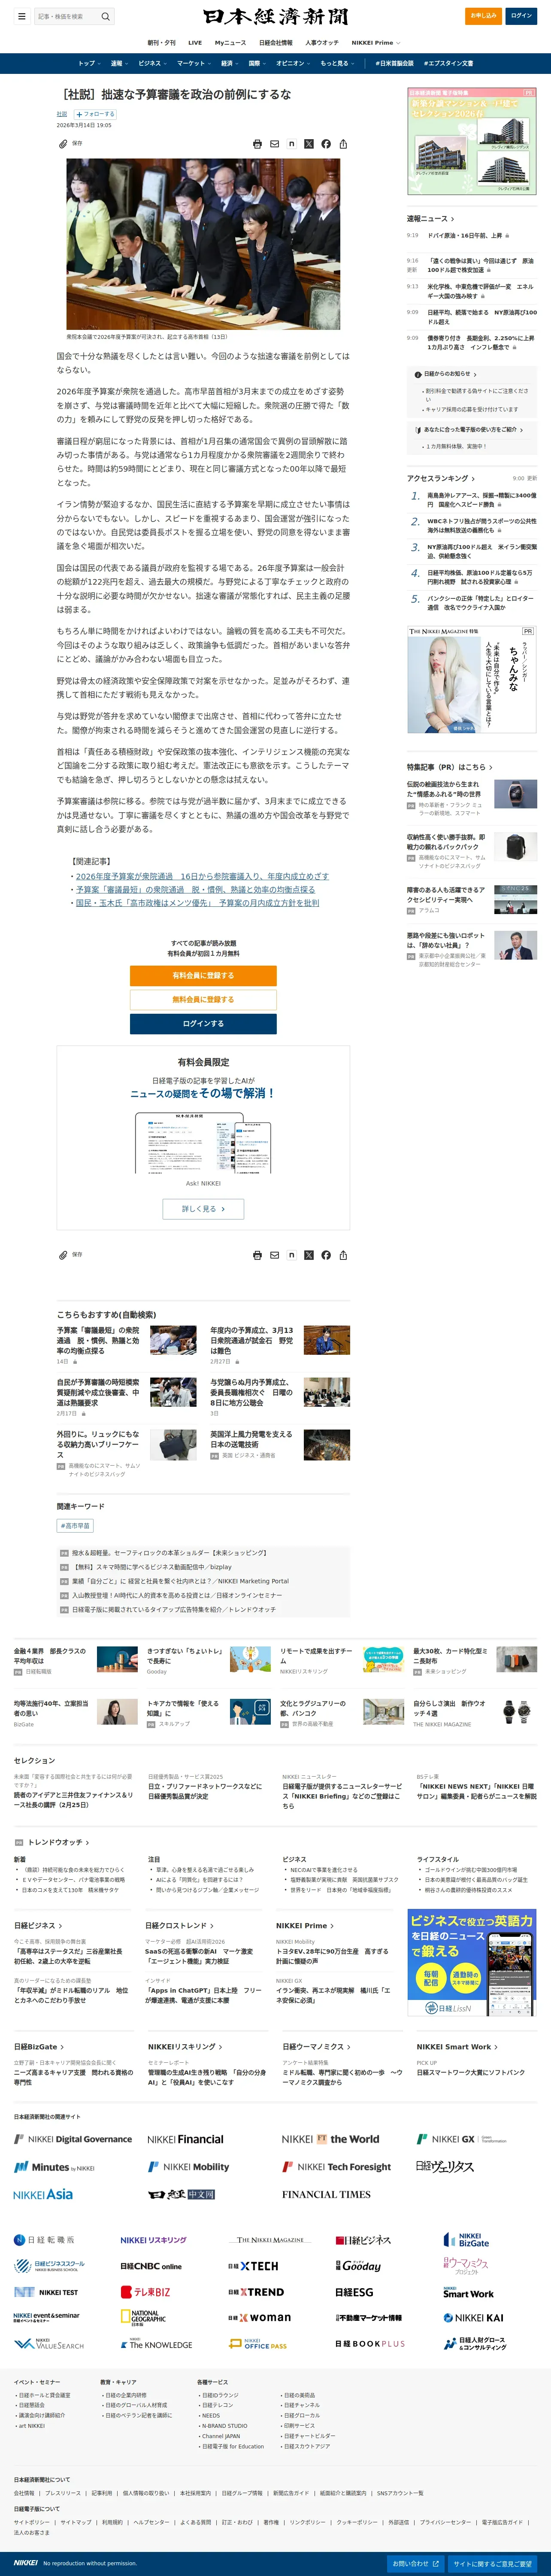Image resolution: width=551 pixels, height=2576 pixels.
Task: Click the top share/upload icon
Action: pyautogui.click(x=342, y=144)
